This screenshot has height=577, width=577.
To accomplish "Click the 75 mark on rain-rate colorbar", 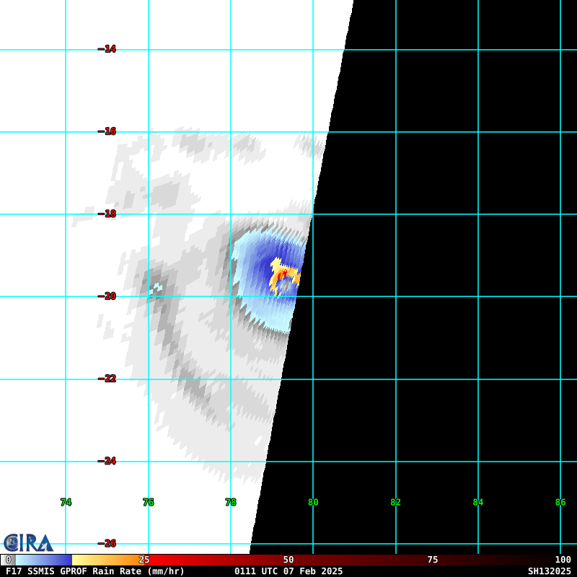I will (x=433, y=560).
